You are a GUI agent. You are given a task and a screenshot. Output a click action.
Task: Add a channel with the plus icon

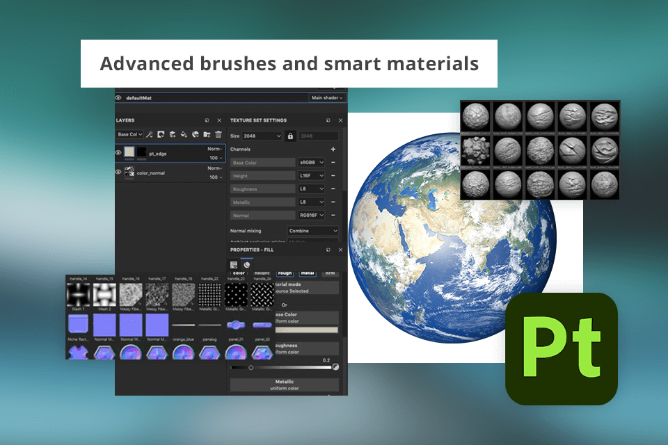(x=333, y=149)
